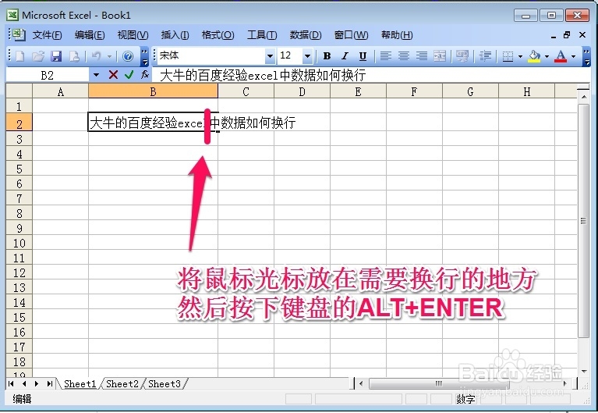Click in the formula bar text

point(263,75)
